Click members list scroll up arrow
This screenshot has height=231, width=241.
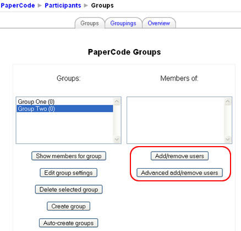point(228,101)
